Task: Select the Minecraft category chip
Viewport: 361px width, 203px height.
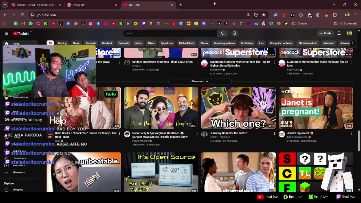Action: coord(329,43)
